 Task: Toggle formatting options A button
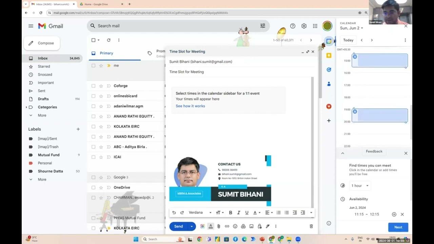tap(211, 226)
